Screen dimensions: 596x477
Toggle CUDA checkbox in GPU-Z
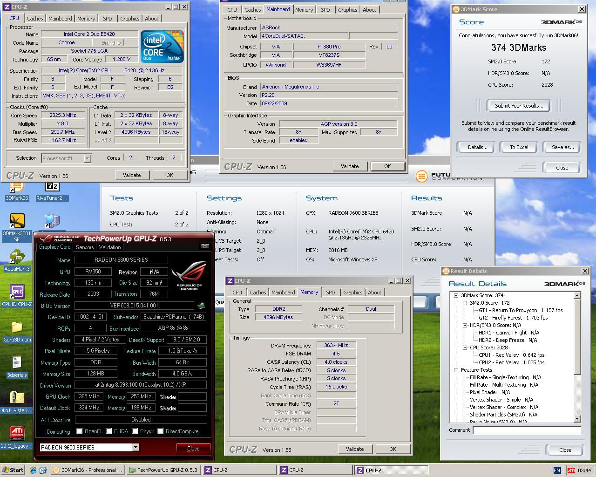(x=109, y=431)
